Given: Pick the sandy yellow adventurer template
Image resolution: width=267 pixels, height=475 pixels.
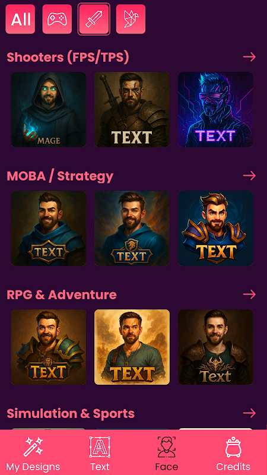Looking at the screenshot, I should coord(132,347).
